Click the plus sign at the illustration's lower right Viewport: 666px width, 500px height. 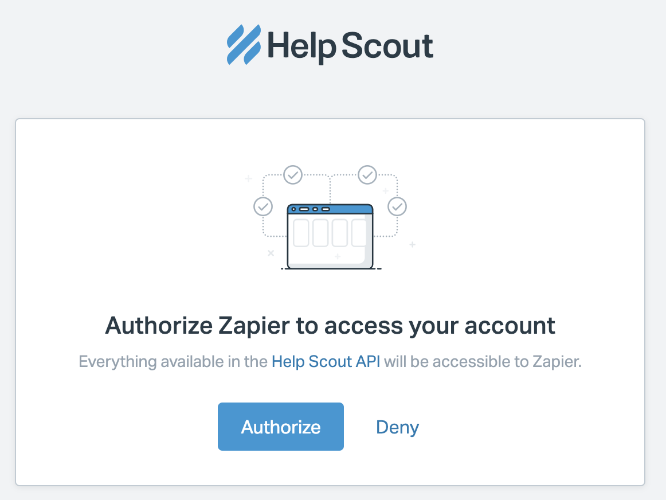click(412, 245)
